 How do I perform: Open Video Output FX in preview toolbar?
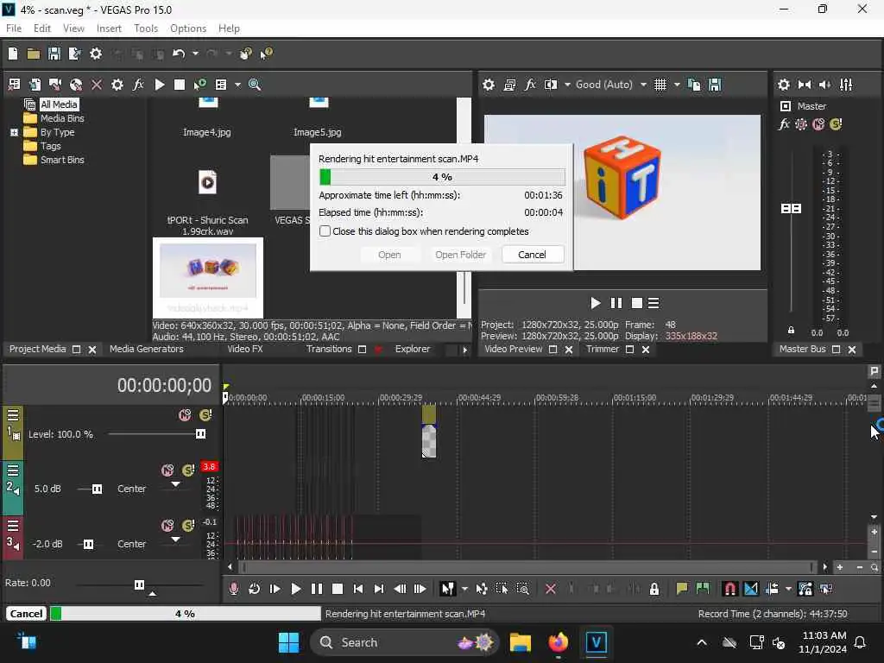tap(530, 85)
